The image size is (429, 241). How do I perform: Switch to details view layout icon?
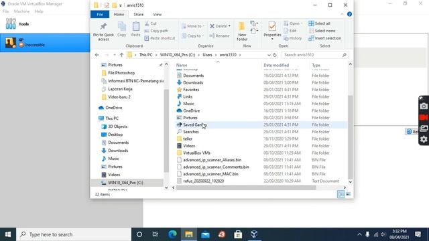pos(341,194)
